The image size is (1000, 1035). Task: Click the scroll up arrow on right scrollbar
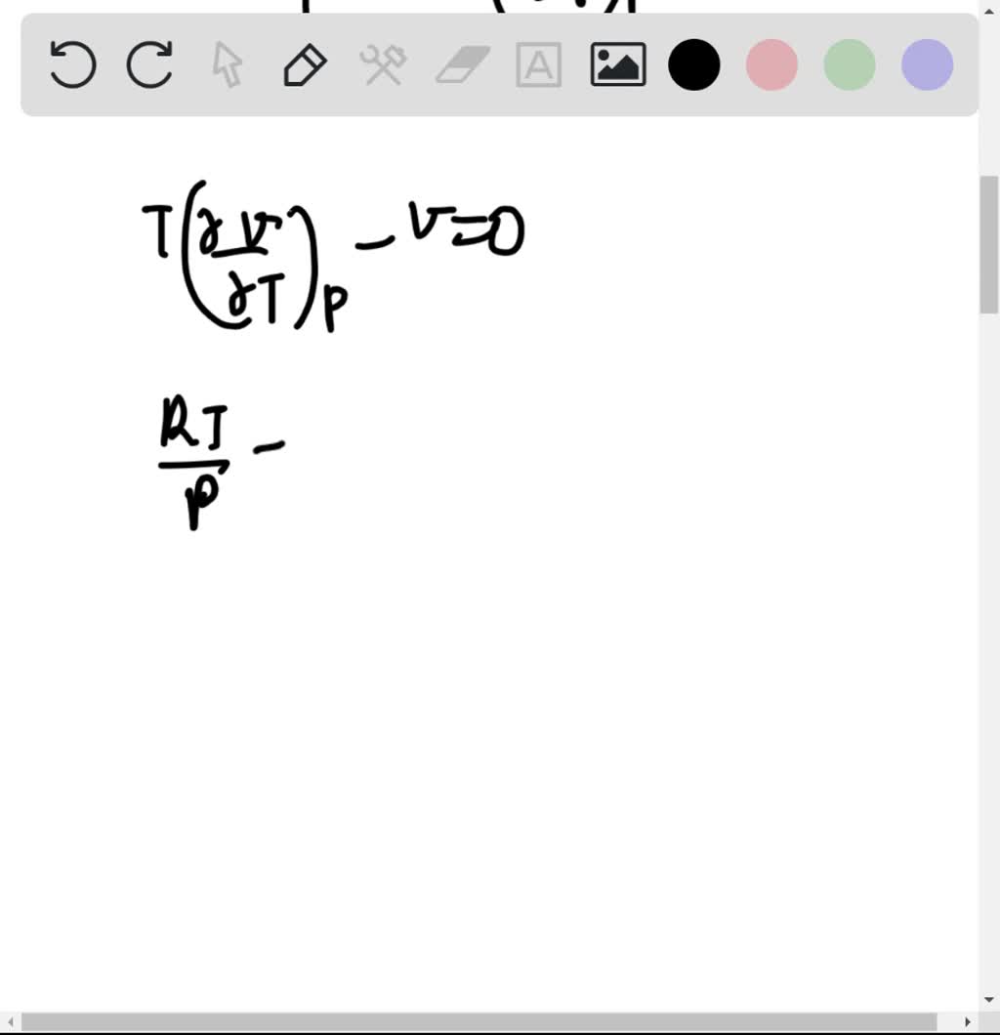tap(989, 10)
